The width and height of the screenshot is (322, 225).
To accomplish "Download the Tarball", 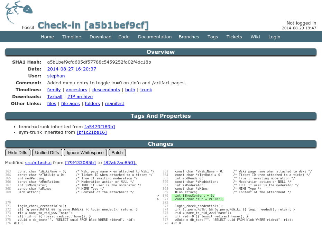I will pos(55,97).
